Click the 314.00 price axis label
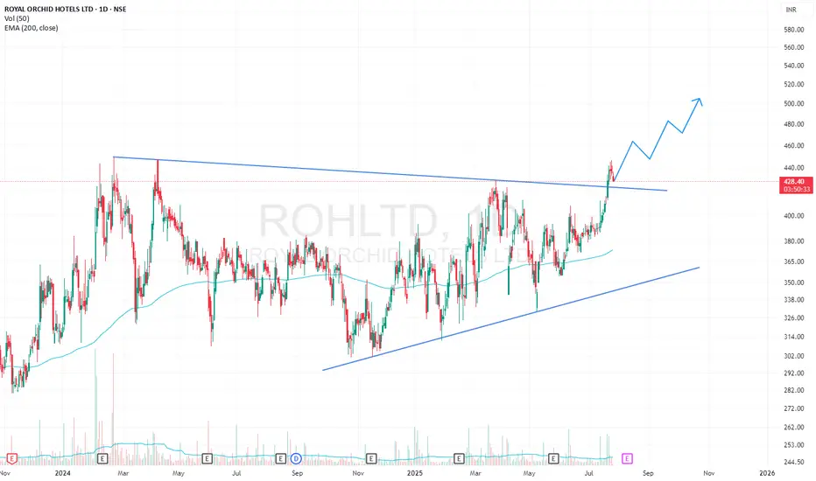The height and width of the screenshot is (481, 816). [794, 337]
